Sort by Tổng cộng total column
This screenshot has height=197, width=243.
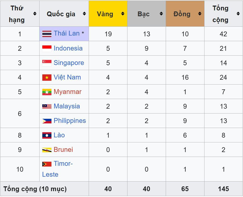(238, 14)
